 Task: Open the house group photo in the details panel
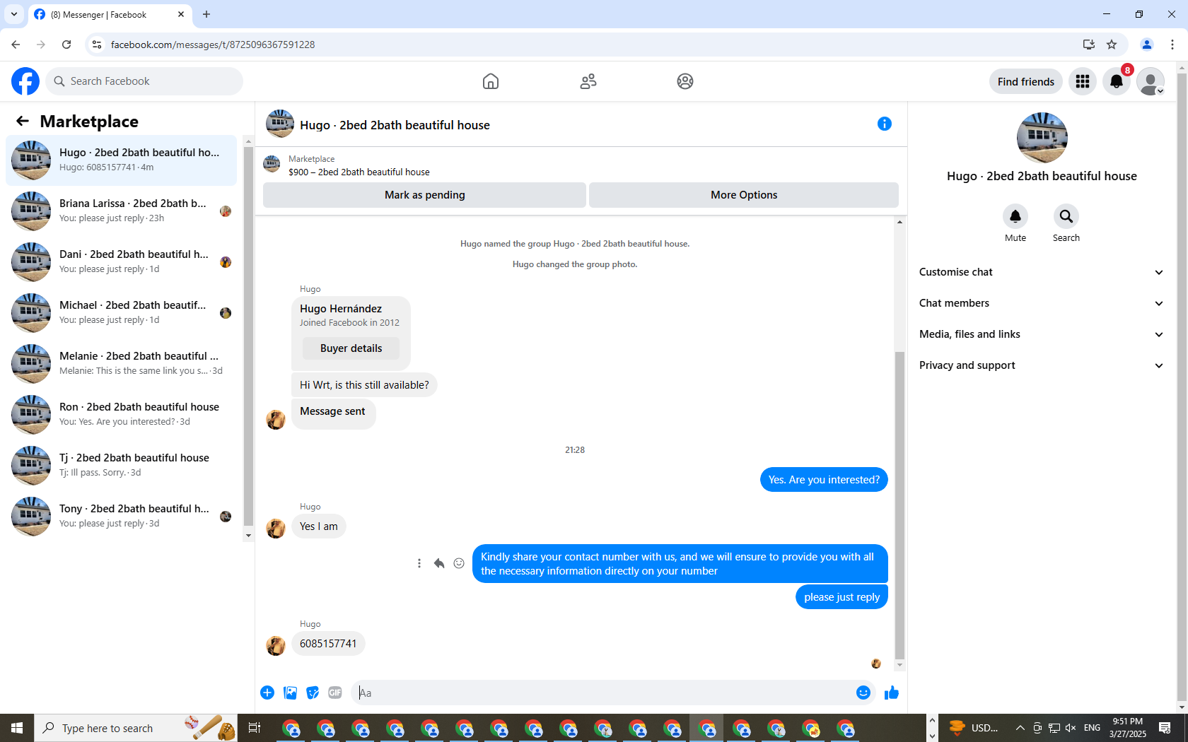[1042, 138]
